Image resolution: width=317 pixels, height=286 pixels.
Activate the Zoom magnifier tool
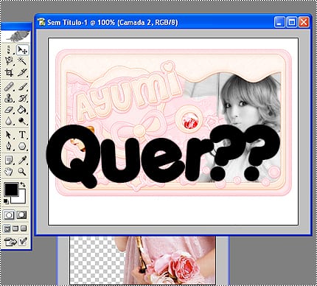(x=22, y=171)
